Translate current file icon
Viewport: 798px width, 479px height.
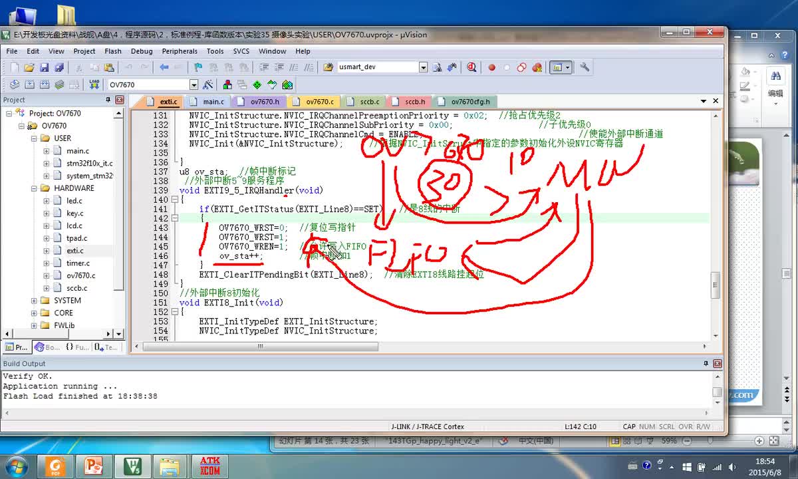pos(15,84)
